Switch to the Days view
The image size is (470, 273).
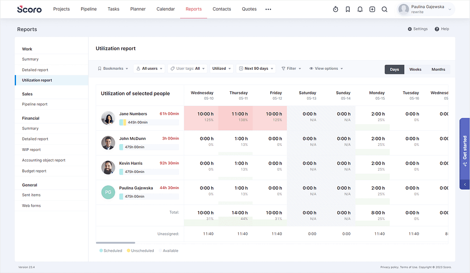tap(394, 69)
